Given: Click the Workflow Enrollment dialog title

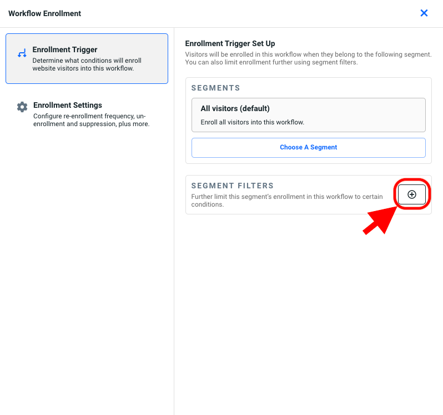Looking at the screenshot, I should [44, 13].
